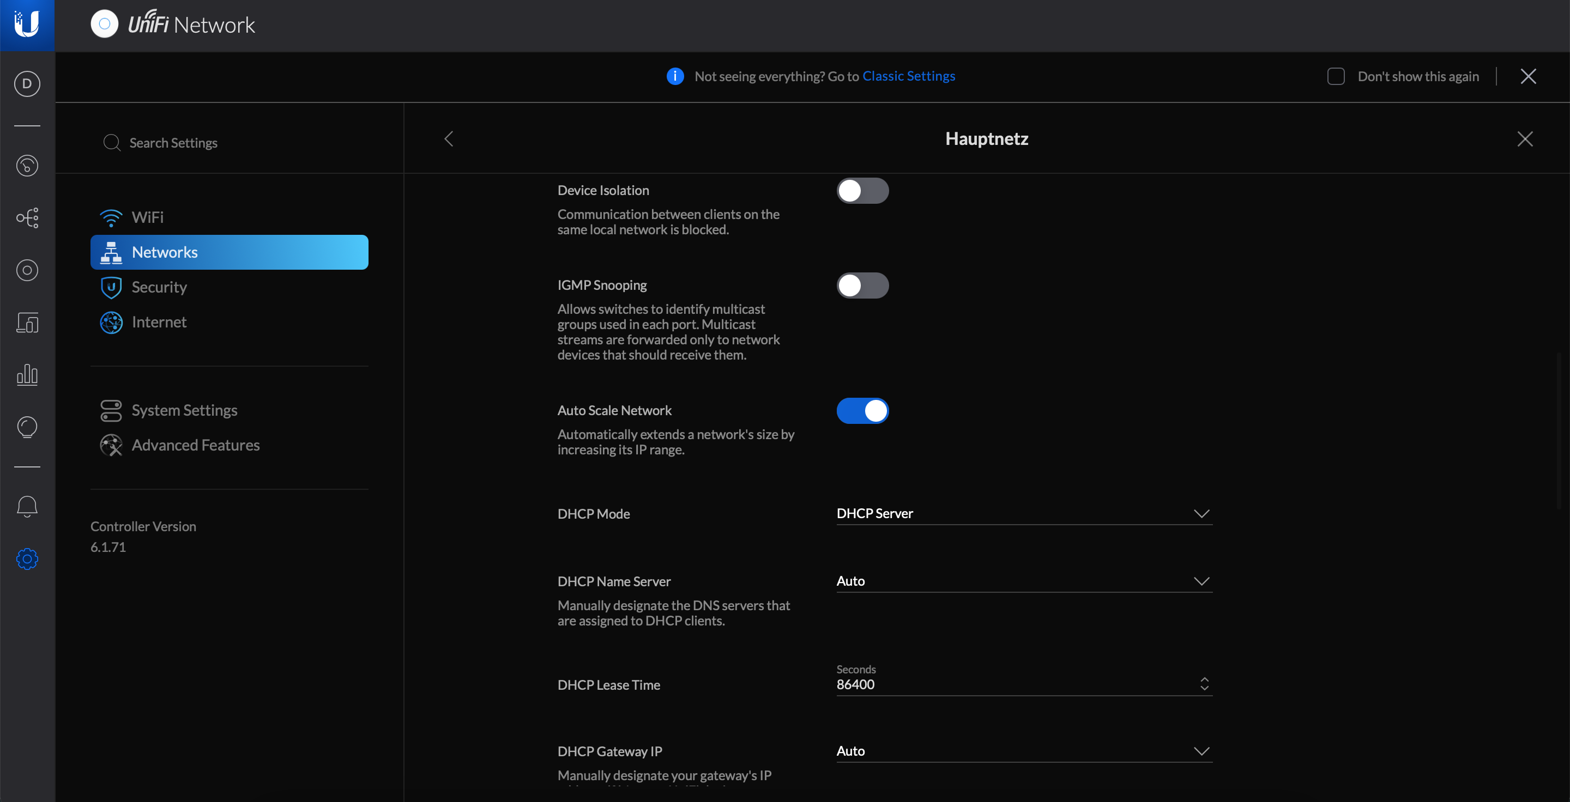Screen dimensions: 1570x802
Task: Open the DHCP Name Server dropdown
Action: (x=1024, y=581)
